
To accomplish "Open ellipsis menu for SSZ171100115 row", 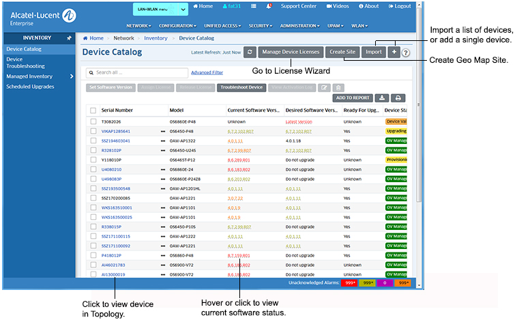I will pyautogui.click(x=163, y=237).
